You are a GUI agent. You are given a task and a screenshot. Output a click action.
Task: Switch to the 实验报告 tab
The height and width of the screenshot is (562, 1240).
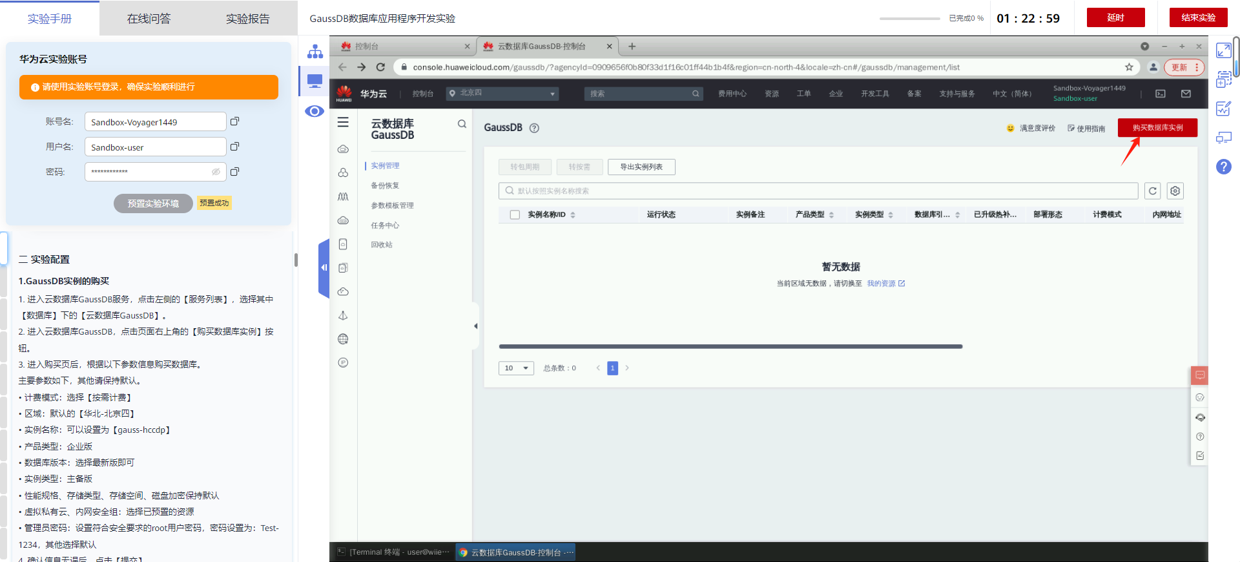point(248,19)
